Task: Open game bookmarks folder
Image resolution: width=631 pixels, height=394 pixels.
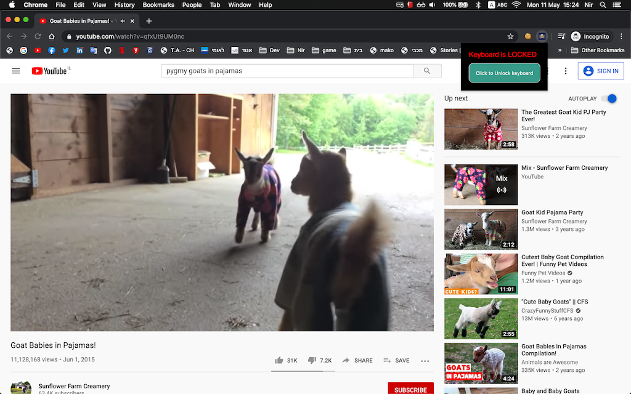Action: [x=324, y=50]
